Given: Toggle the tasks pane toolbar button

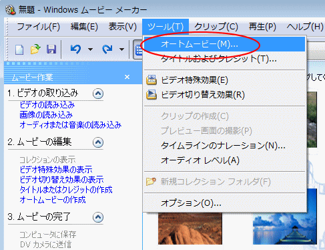Looking at the screenshot, I should (138, 49).
